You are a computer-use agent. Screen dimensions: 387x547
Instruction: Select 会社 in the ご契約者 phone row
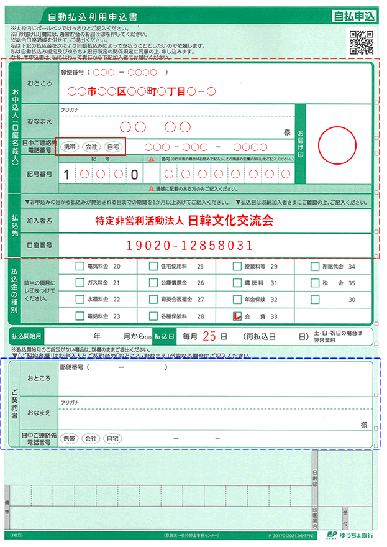pyautogui.click(x=91, y=438)
